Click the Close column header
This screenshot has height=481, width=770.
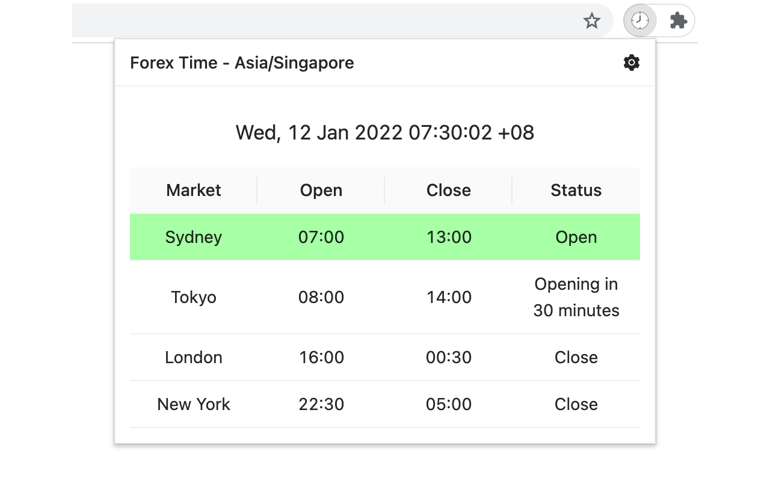point(449,190)
